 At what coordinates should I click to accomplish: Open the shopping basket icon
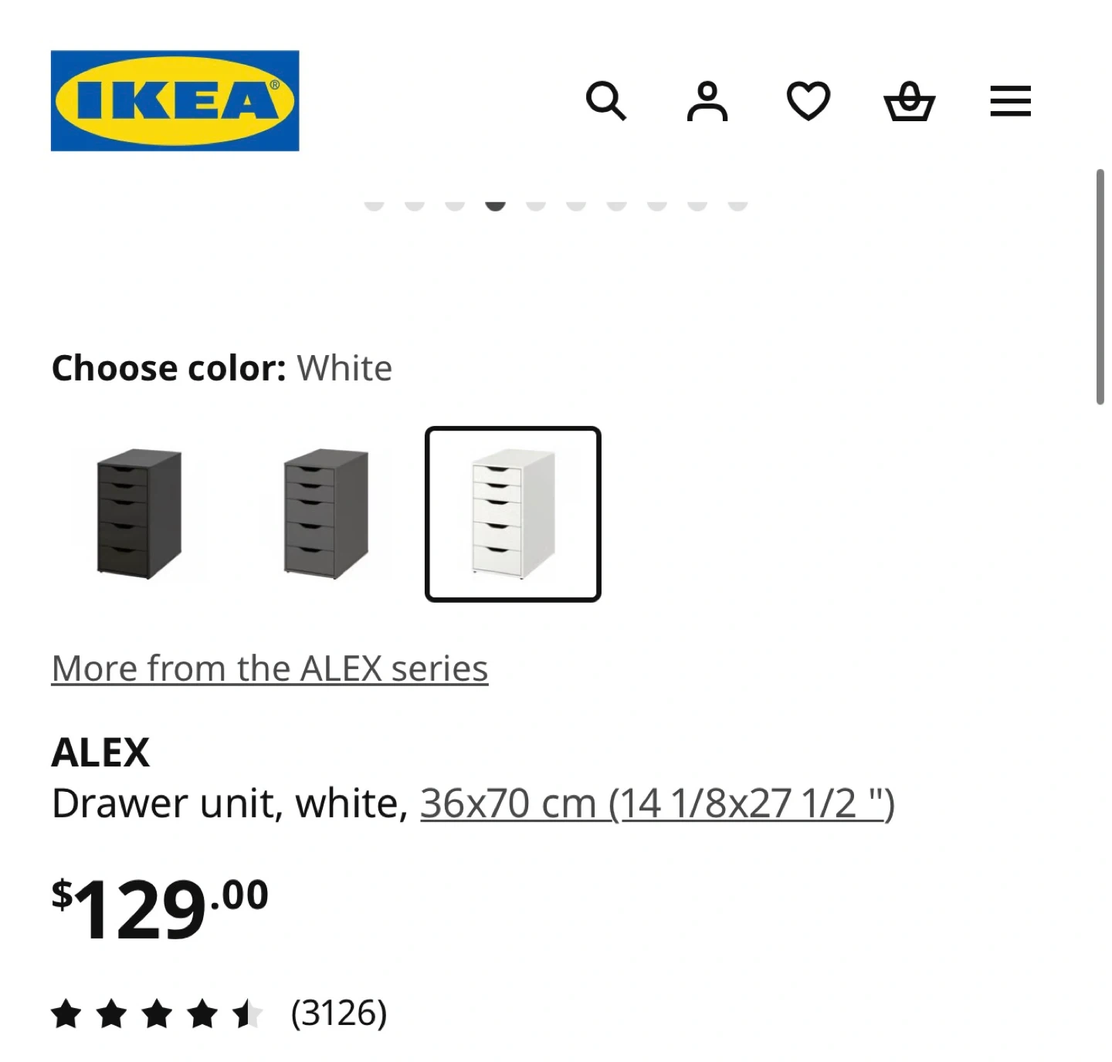point(909,101)
